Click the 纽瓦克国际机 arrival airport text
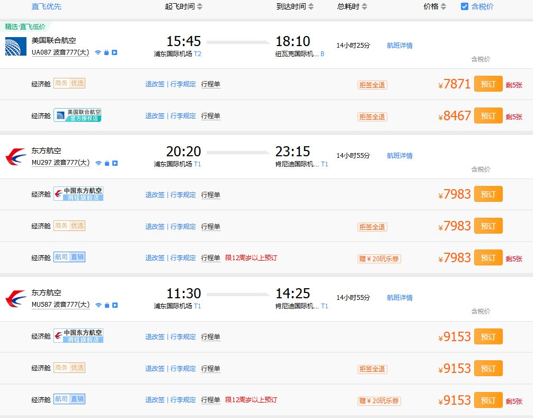This screenshot has width=533, height=418. tap(297, 54)
